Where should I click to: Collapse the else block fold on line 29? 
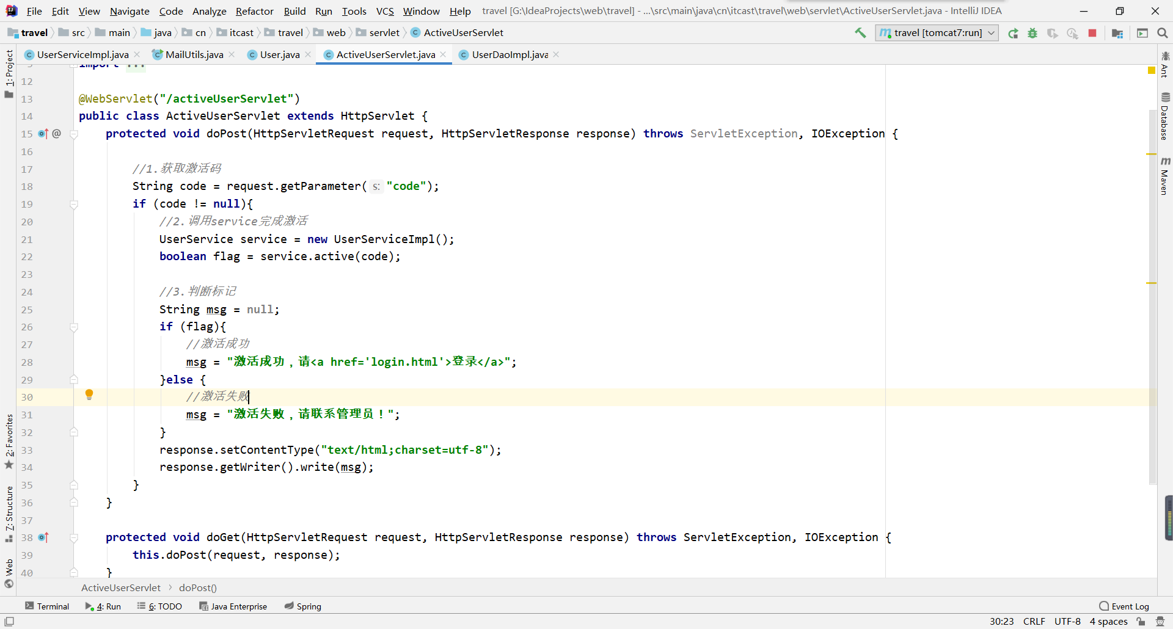point(74,380)
